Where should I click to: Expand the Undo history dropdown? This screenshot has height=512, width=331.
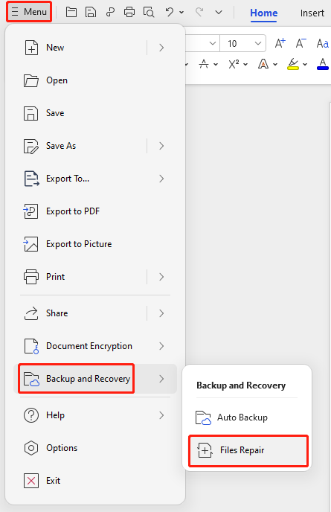[x=181, y=13]
